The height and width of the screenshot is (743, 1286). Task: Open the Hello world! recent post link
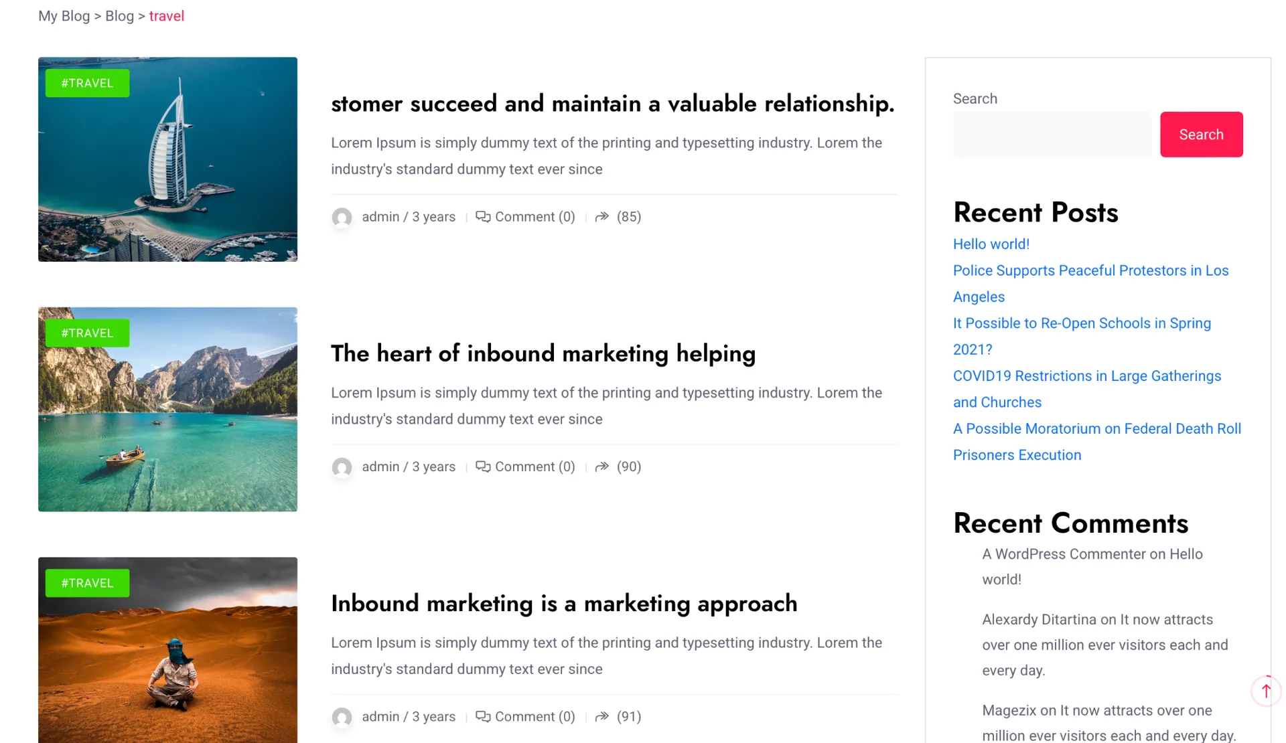tap(991, 244)
